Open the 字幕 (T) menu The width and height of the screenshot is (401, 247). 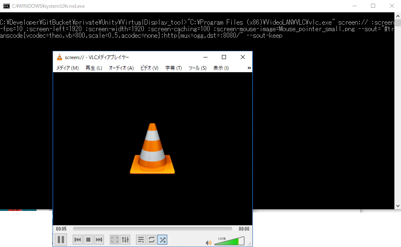tap(173, 68)
